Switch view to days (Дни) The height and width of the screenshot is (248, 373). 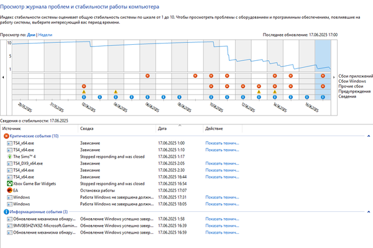pyautogui.click(x=31, y=35)
